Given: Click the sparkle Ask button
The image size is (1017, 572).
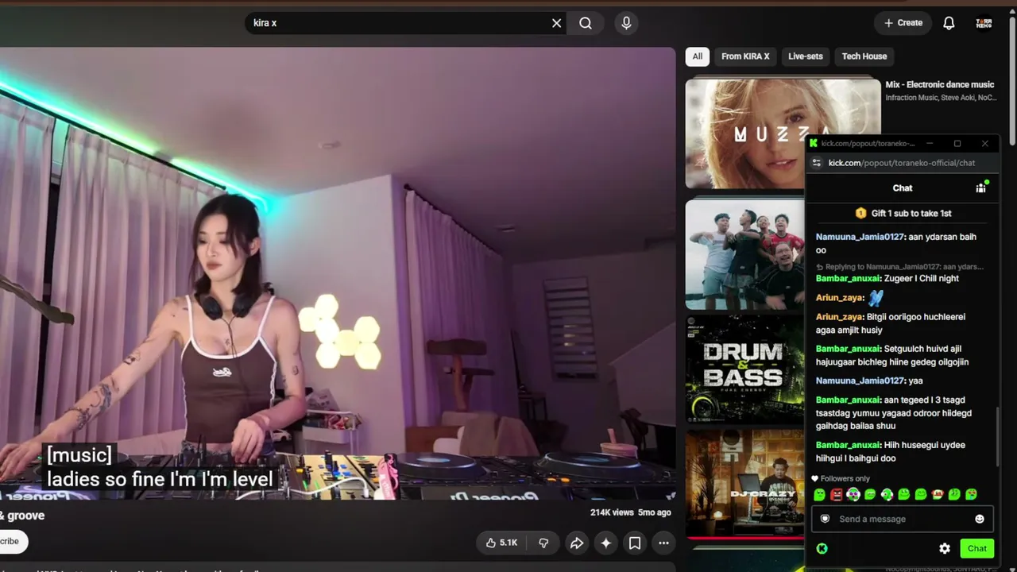Looking at the screenshot, I should (x=605, y=543).
